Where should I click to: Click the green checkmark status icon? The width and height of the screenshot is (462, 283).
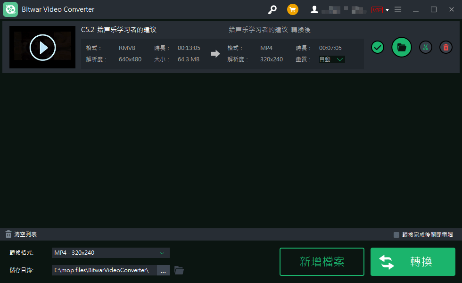tap(378, 47)
